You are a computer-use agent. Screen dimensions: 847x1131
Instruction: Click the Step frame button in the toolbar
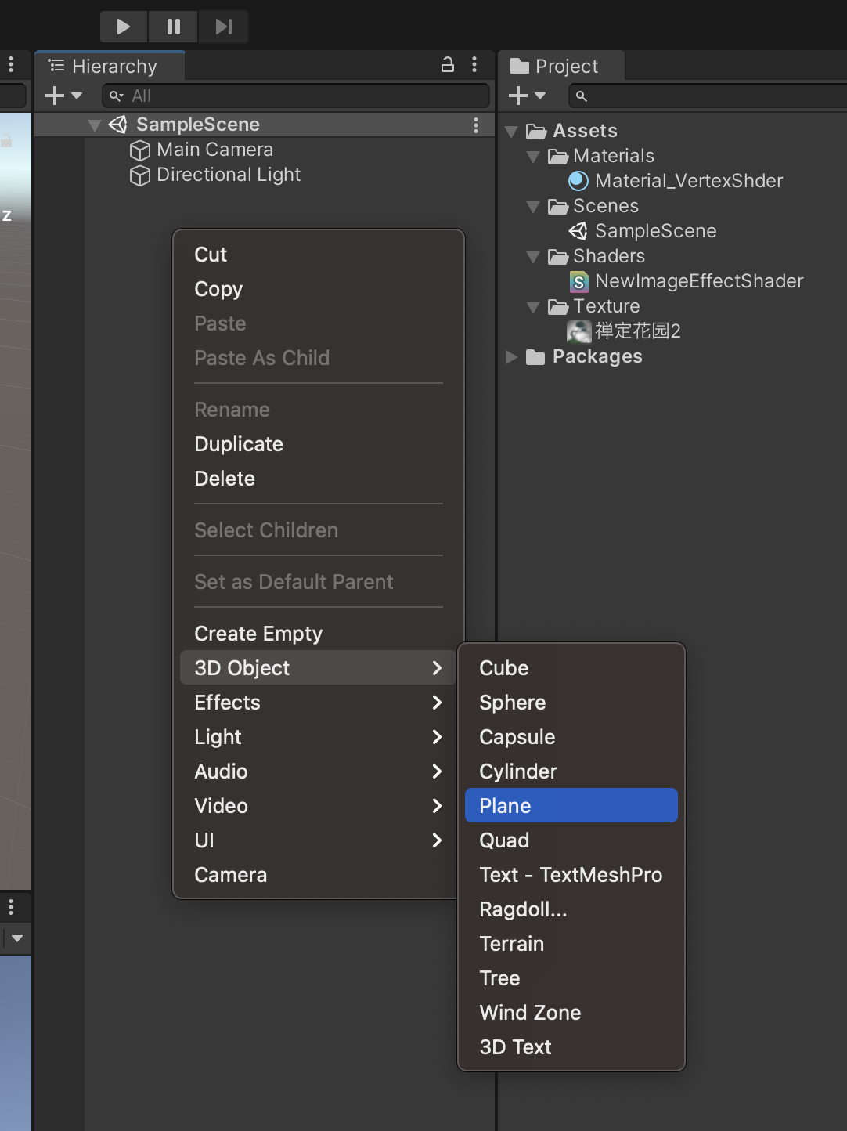[223, 25]
